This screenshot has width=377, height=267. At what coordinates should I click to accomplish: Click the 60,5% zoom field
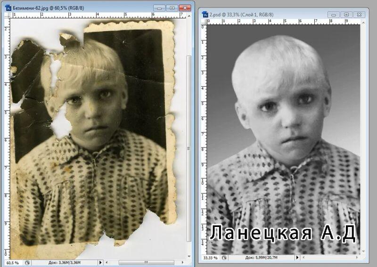(x=13, y=262)
